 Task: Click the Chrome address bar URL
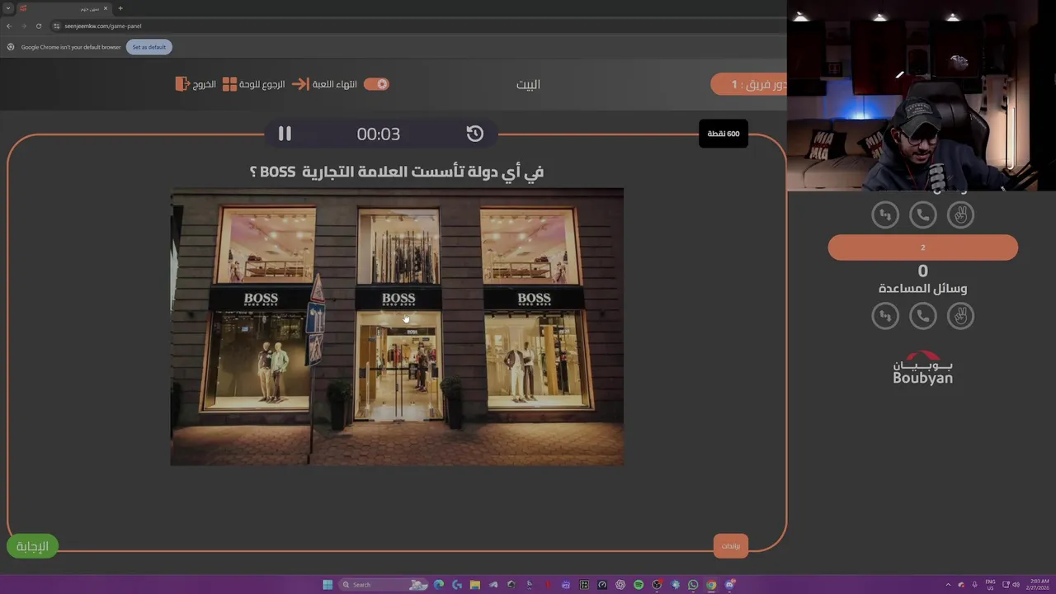103,26
